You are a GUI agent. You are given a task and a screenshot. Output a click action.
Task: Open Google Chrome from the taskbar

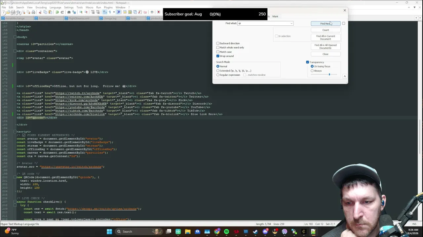217,231
